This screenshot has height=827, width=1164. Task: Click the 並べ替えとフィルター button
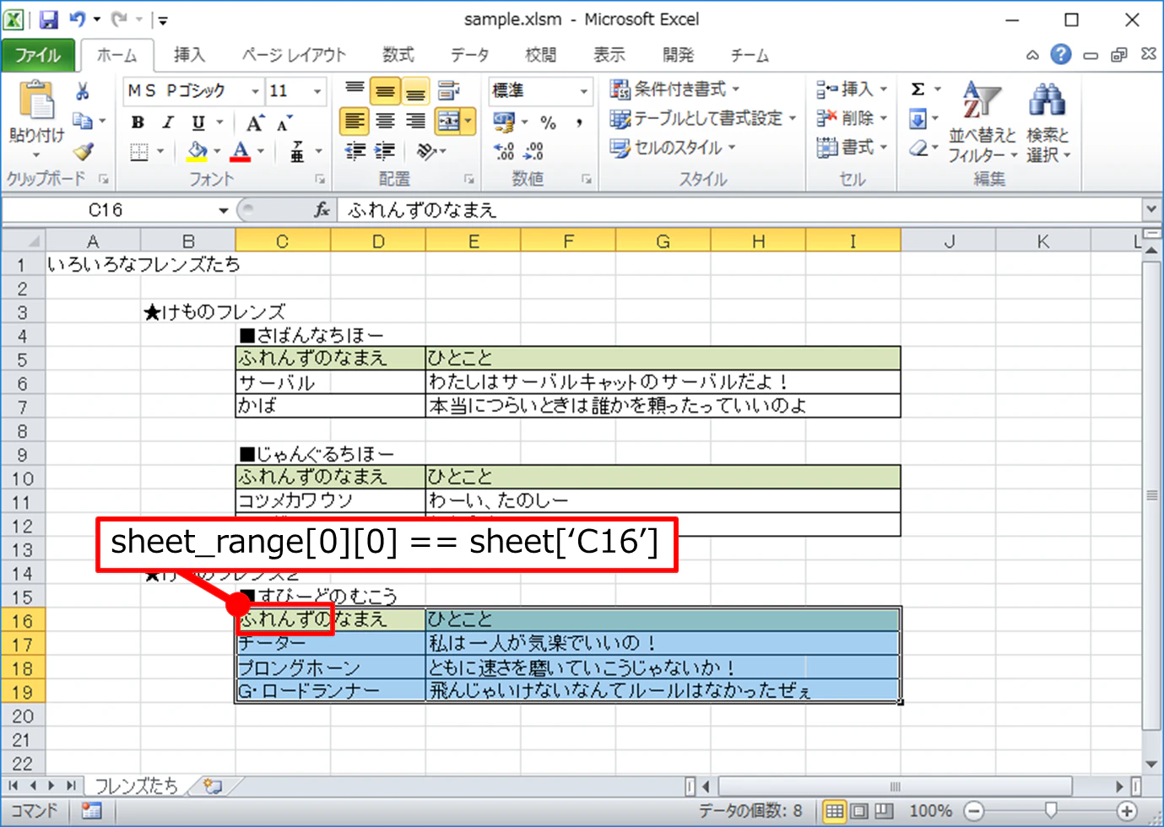(x=982, y=122)
